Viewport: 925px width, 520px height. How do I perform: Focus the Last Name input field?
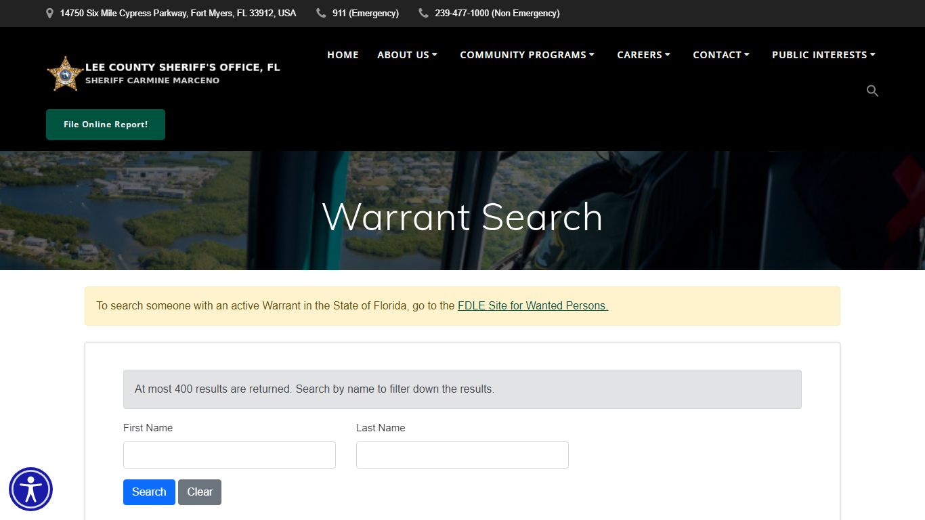click(462, 455)
